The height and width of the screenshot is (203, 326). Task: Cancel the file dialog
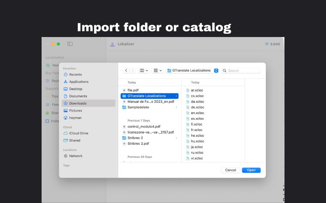tap(231, 170)
